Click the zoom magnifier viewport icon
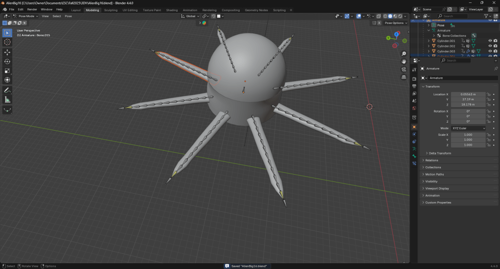The width and height of the screenshot is (500, 269). pos(404,53)
